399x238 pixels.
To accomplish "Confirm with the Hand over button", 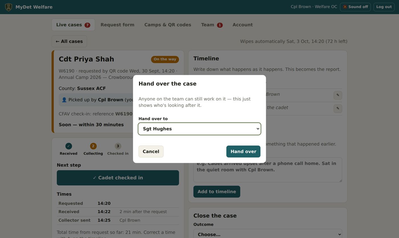I will [243, 151].
